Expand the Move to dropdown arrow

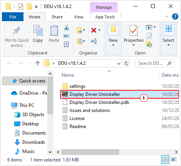tap(84, 30)
